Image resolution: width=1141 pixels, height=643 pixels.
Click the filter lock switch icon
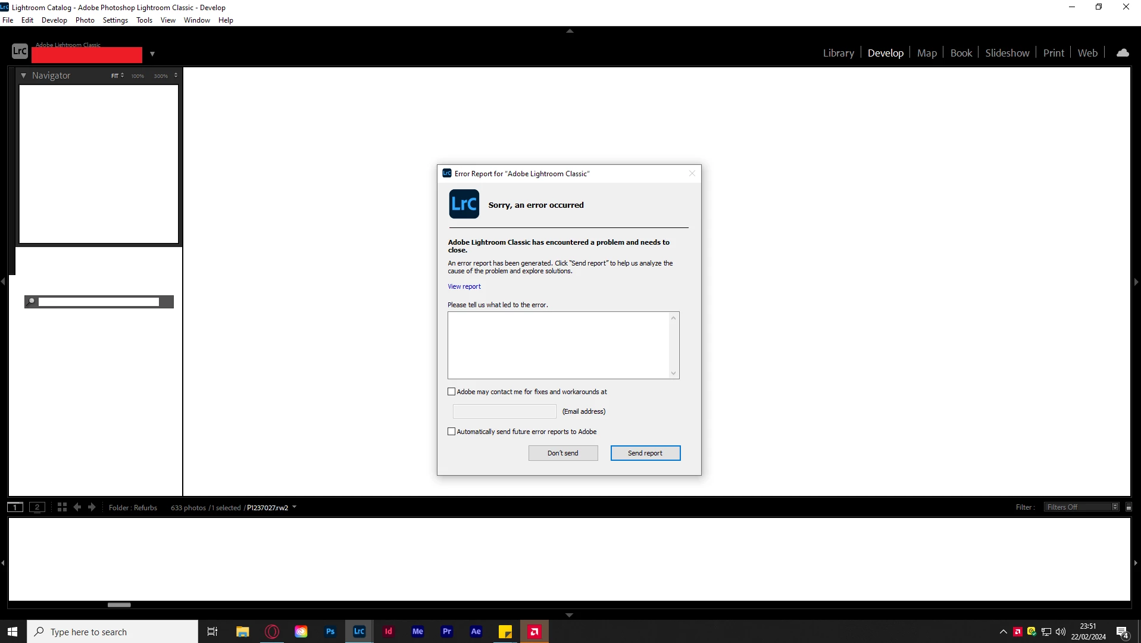(x=1129, y=507)
